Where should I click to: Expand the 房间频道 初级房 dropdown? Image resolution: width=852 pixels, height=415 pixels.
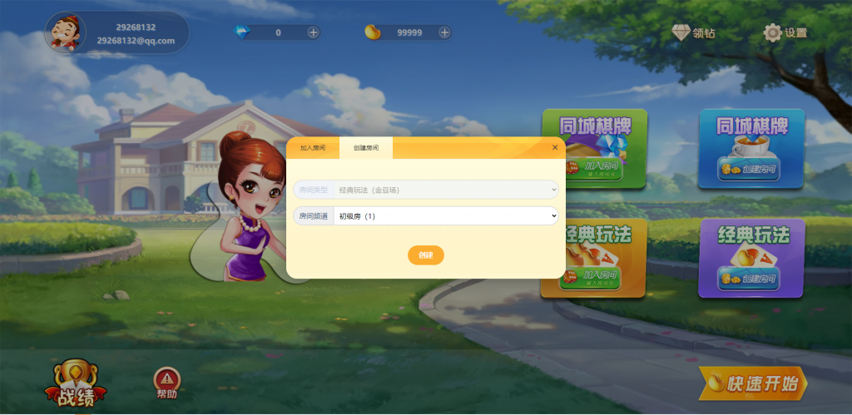pyautogui.click(x=446, y=216)
